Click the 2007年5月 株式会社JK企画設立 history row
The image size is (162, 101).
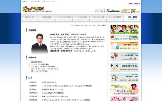(x=43, y=82)
